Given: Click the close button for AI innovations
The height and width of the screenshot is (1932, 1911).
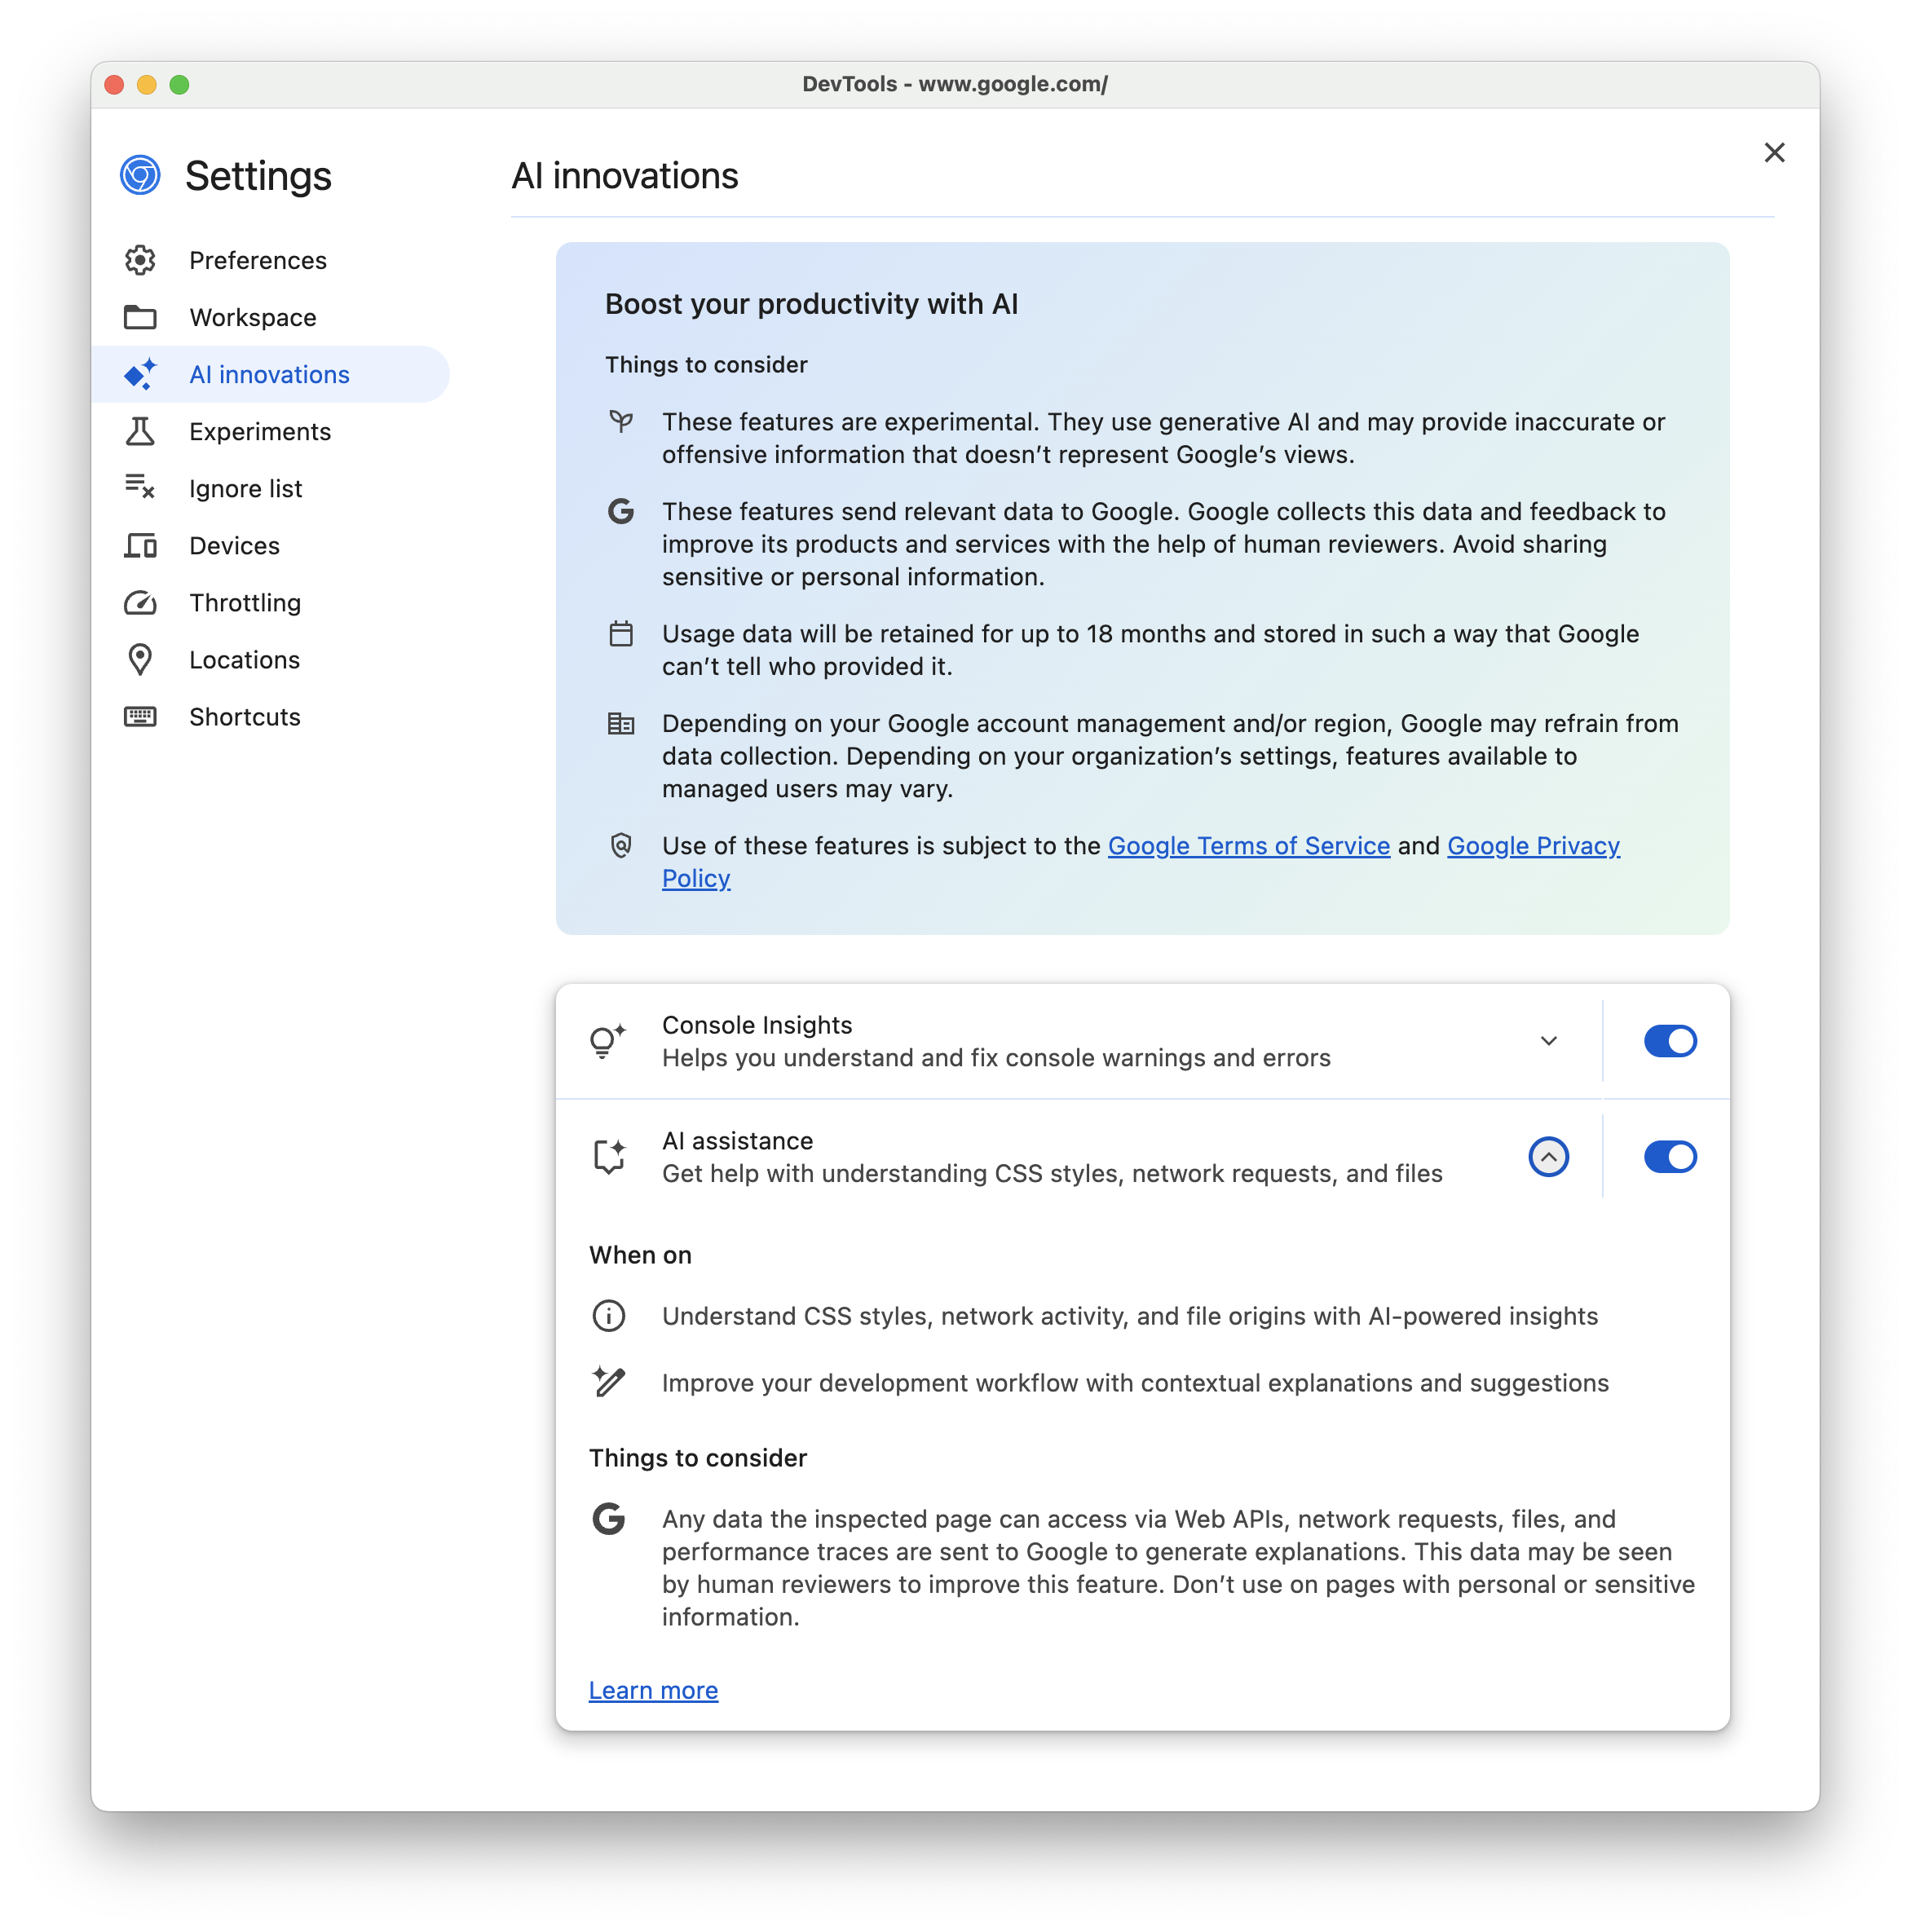Looking at the screenshot, I should click(x=1775, y=152).
